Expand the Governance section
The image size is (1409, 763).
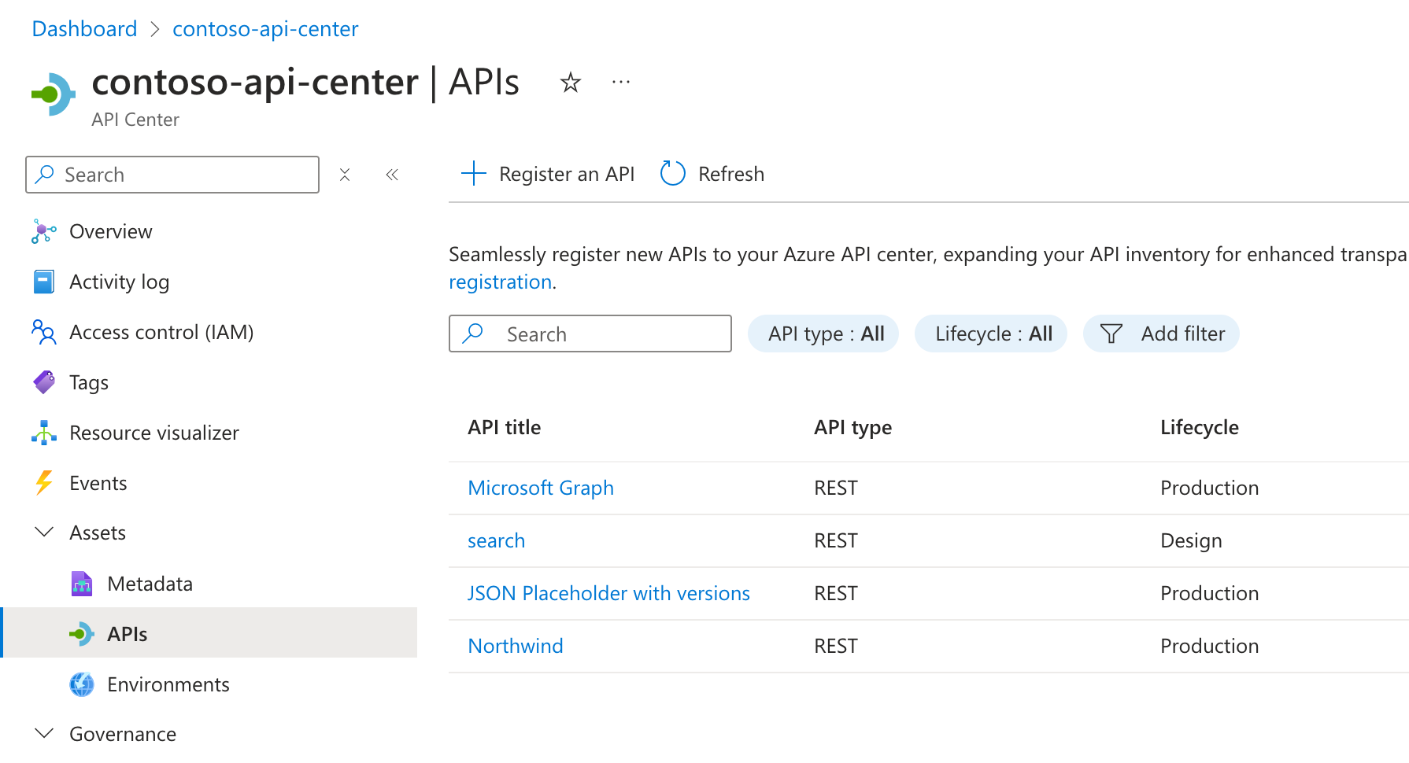click(44, 733)
